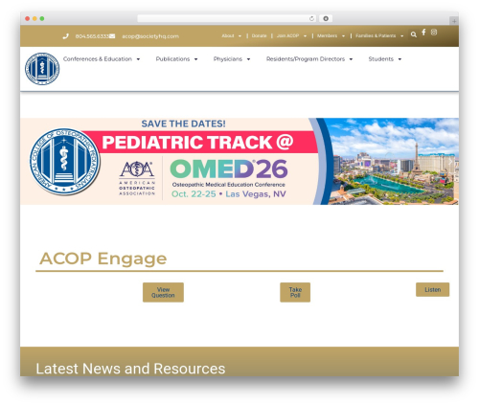
Task: Expand the Join ACOP dropdown arrow
Action: 305,36
